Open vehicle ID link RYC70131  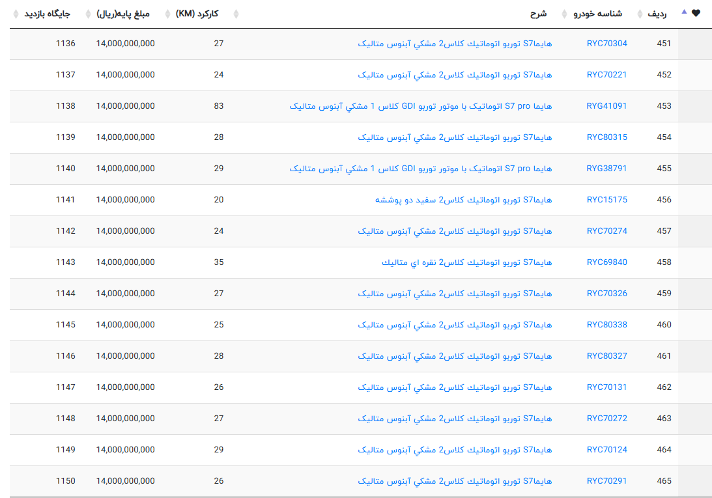[606, 388]
